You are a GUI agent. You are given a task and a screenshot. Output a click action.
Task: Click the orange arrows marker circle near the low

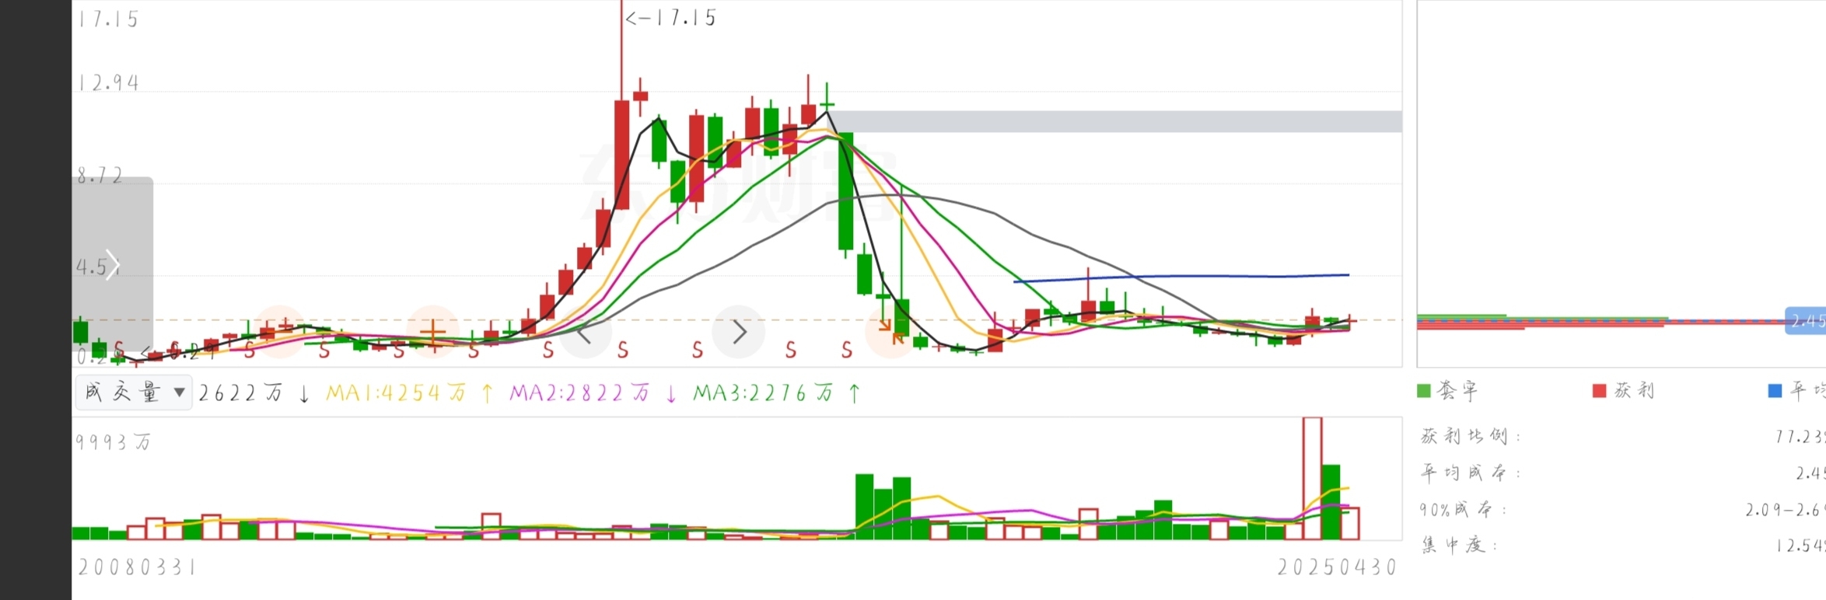tap(891, 333)
